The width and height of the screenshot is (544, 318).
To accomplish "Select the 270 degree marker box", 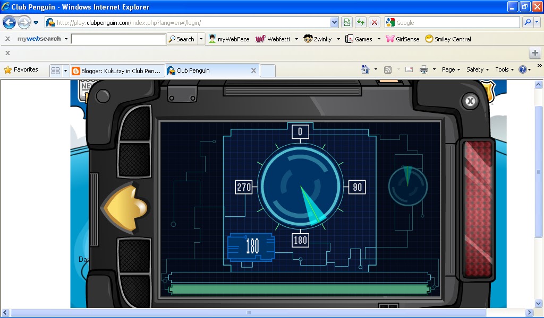I will (x=244, y=187).
